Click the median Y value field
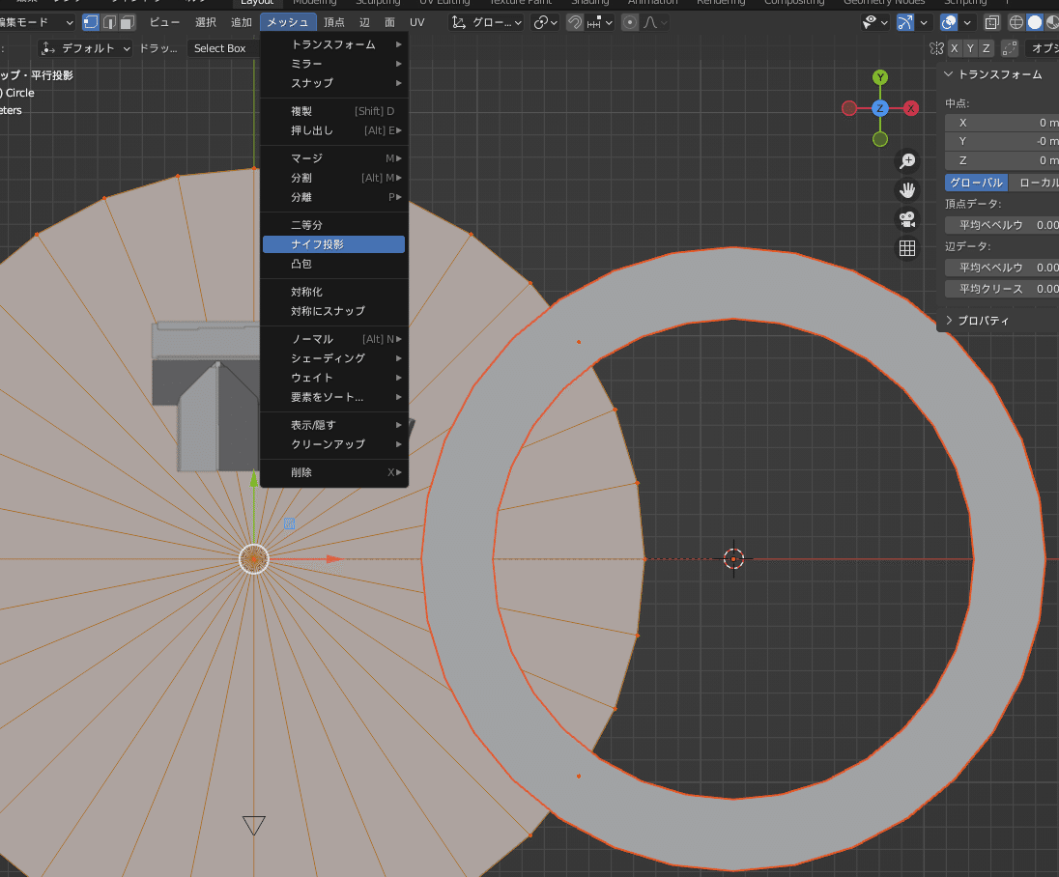The height and width of the screenshot is (877, 1059). click(x=1002, y=141)
